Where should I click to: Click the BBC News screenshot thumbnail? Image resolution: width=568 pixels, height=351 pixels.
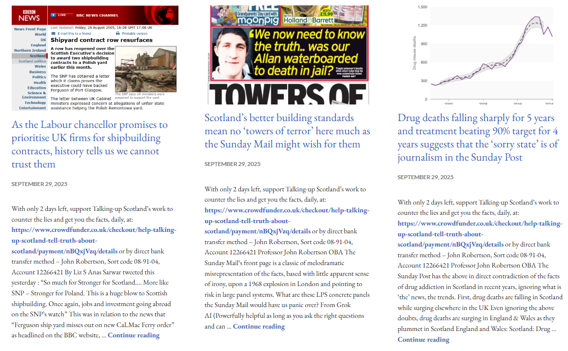[95, 58]
